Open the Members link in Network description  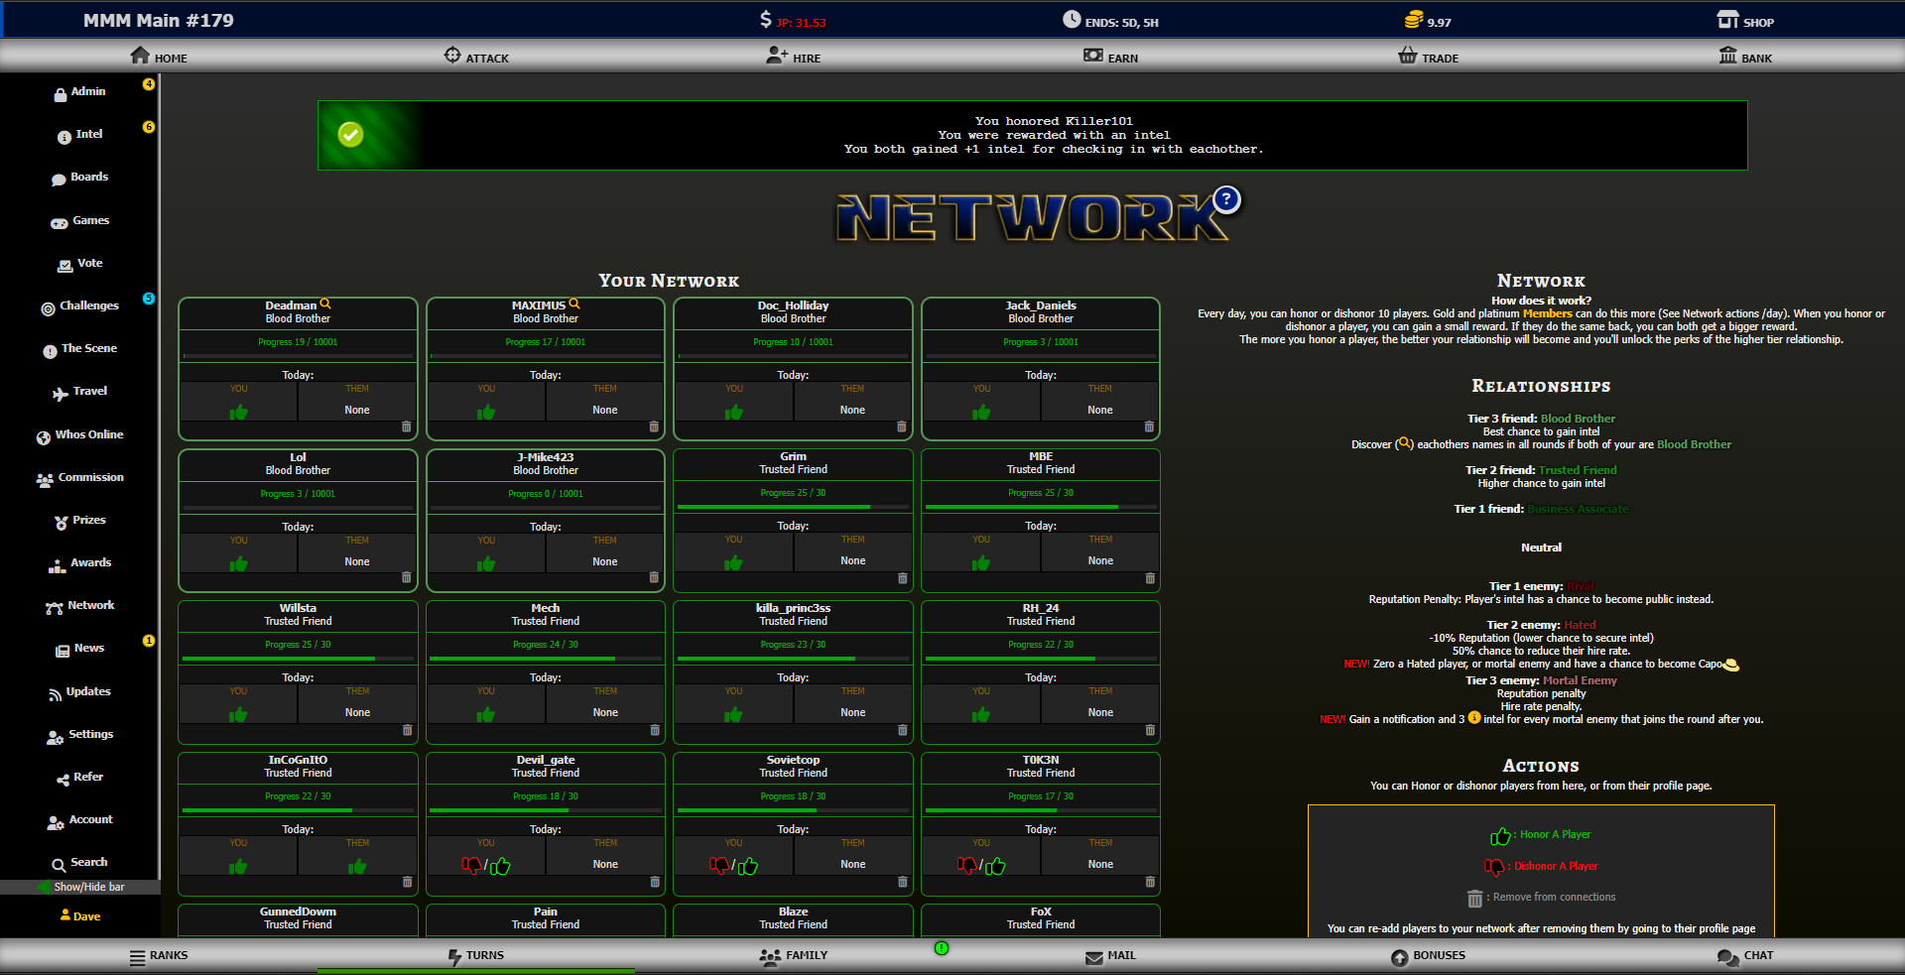(1547, 313)
